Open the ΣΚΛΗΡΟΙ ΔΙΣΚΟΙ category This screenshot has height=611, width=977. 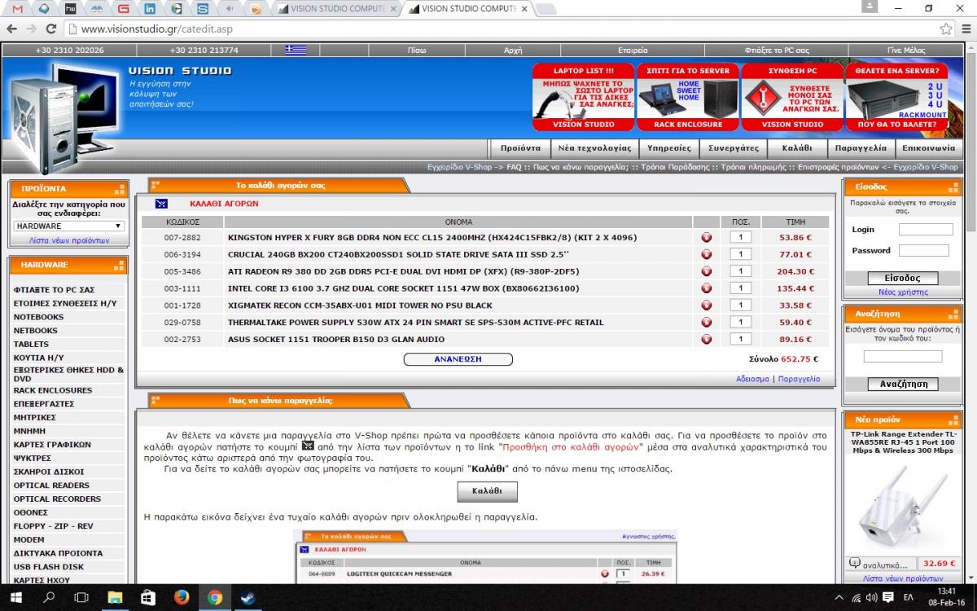tap(49, 472)
